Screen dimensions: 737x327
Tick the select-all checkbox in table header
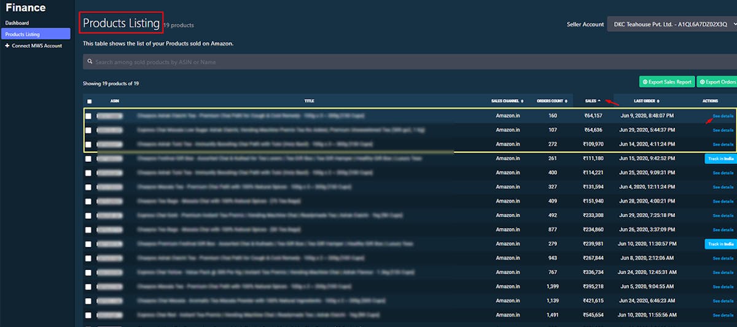coord(89,101)
